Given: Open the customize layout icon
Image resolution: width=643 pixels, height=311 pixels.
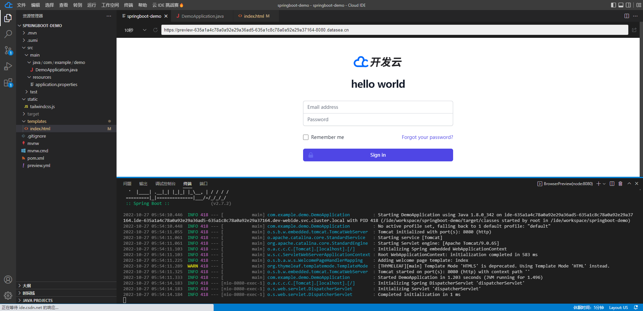Looking at the screenshot, I should [x=639, y=5].
